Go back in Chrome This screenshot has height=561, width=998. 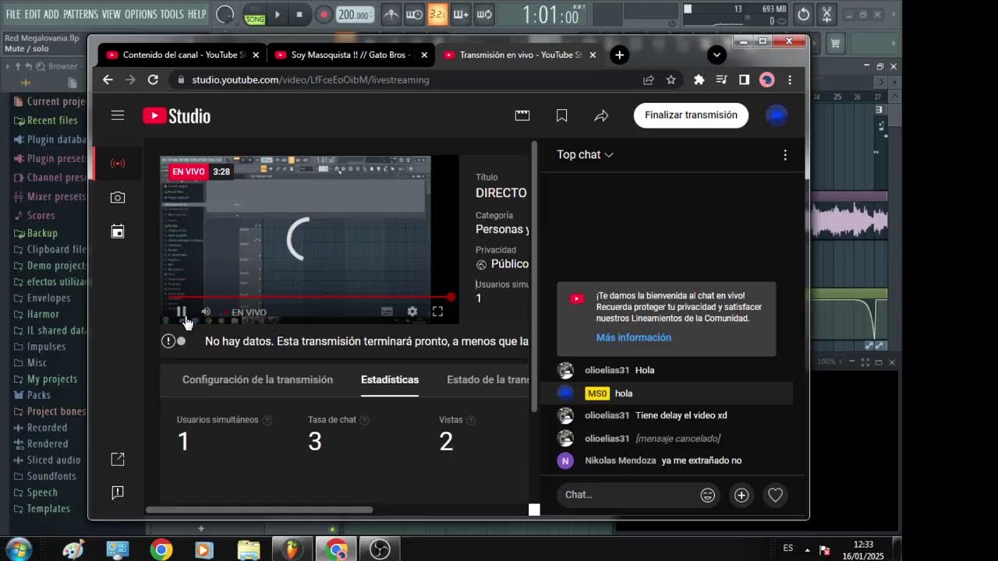[x=108, y=79]
